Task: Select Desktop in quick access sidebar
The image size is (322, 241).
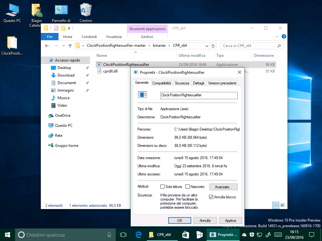Action: click(x=64, y=68)
